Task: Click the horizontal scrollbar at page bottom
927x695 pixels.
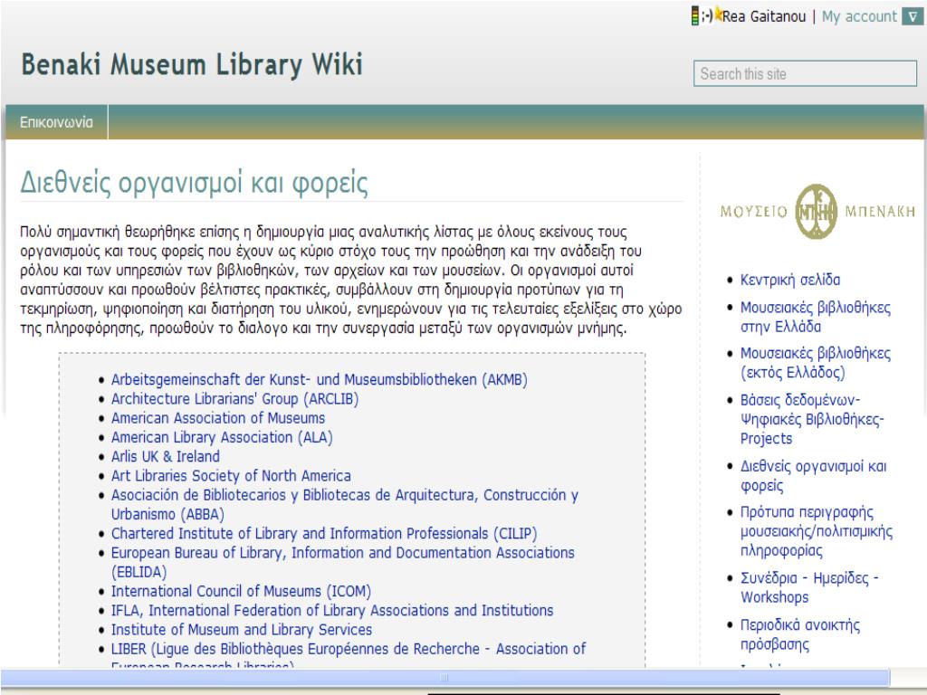Action: click(x=444, y=677)
